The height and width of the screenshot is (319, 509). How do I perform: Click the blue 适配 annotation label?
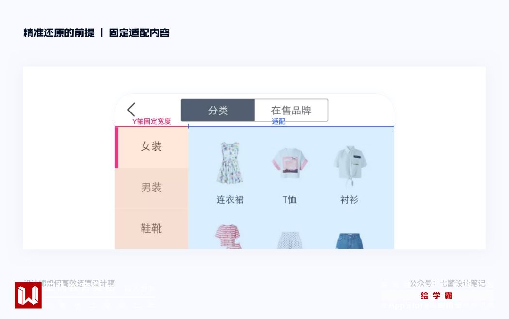click(x=279, y=121)
